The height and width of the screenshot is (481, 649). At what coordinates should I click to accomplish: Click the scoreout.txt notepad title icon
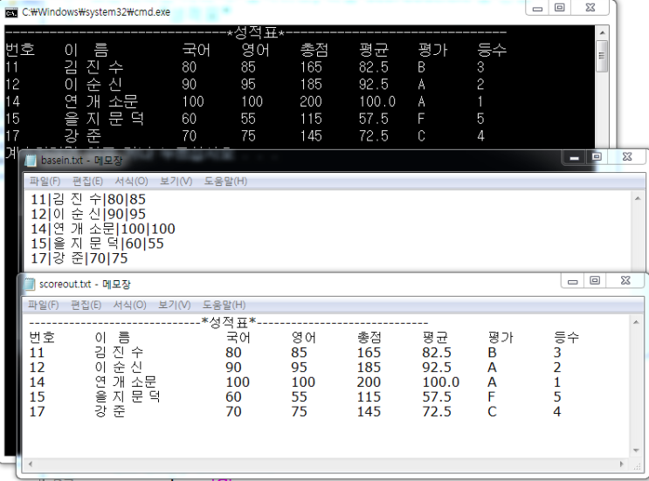pyautogui.click(x=29, y=284)
